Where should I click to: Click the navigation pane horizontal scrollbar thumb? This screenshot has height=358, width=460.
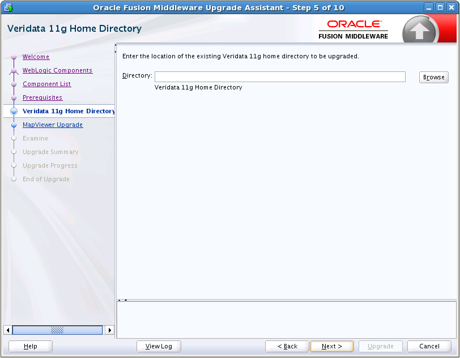pos(58,330)
